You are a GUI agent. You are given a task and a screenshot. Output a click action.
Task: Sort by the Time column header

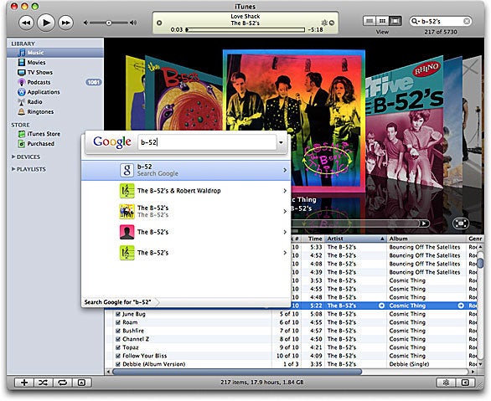pyautogui.click(x=313, y=239)
